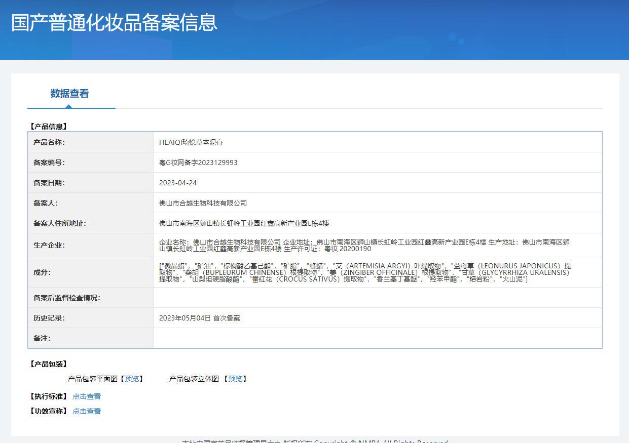Click the 【产品信息】 section heading
Viewport: 629px width, 443px height.
click(49, 127)
